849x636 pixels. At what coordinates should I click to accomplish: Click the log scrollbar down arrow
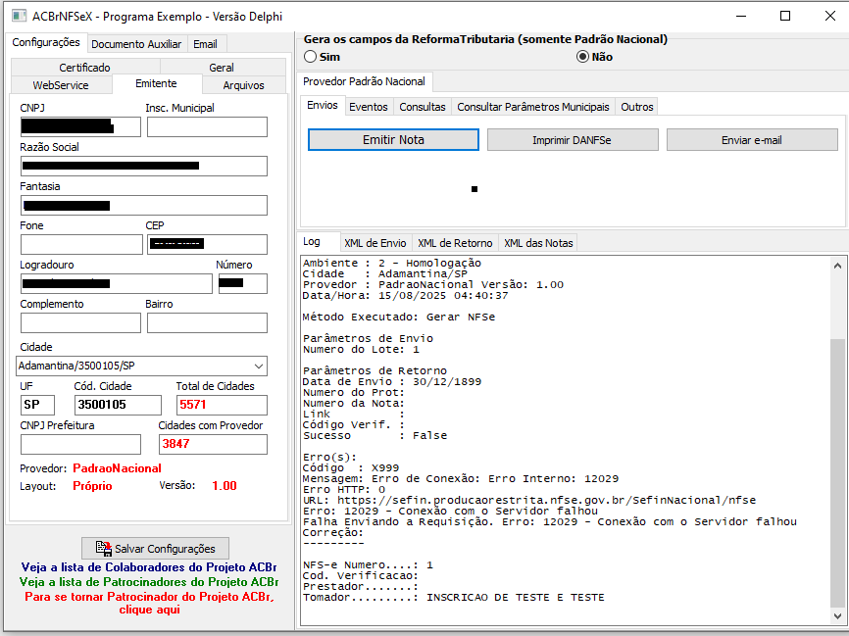click(837, 616)
